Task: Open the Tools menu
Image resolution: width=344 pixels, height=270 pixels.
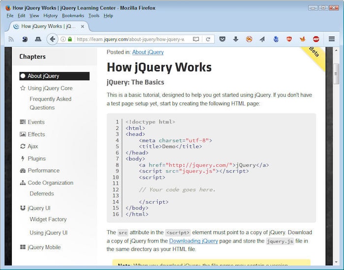Action: pyautogui.click(x=94, y=16)
